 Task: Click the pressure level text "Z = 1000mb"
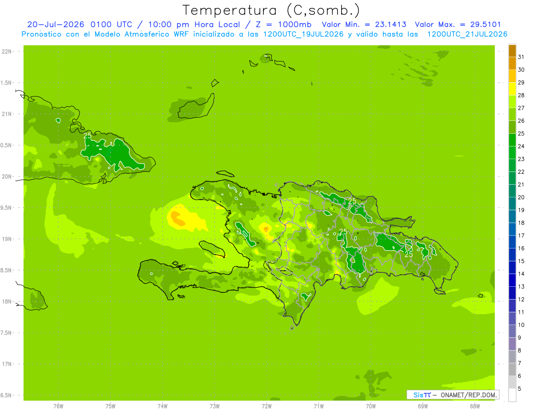tap(284, 25)
